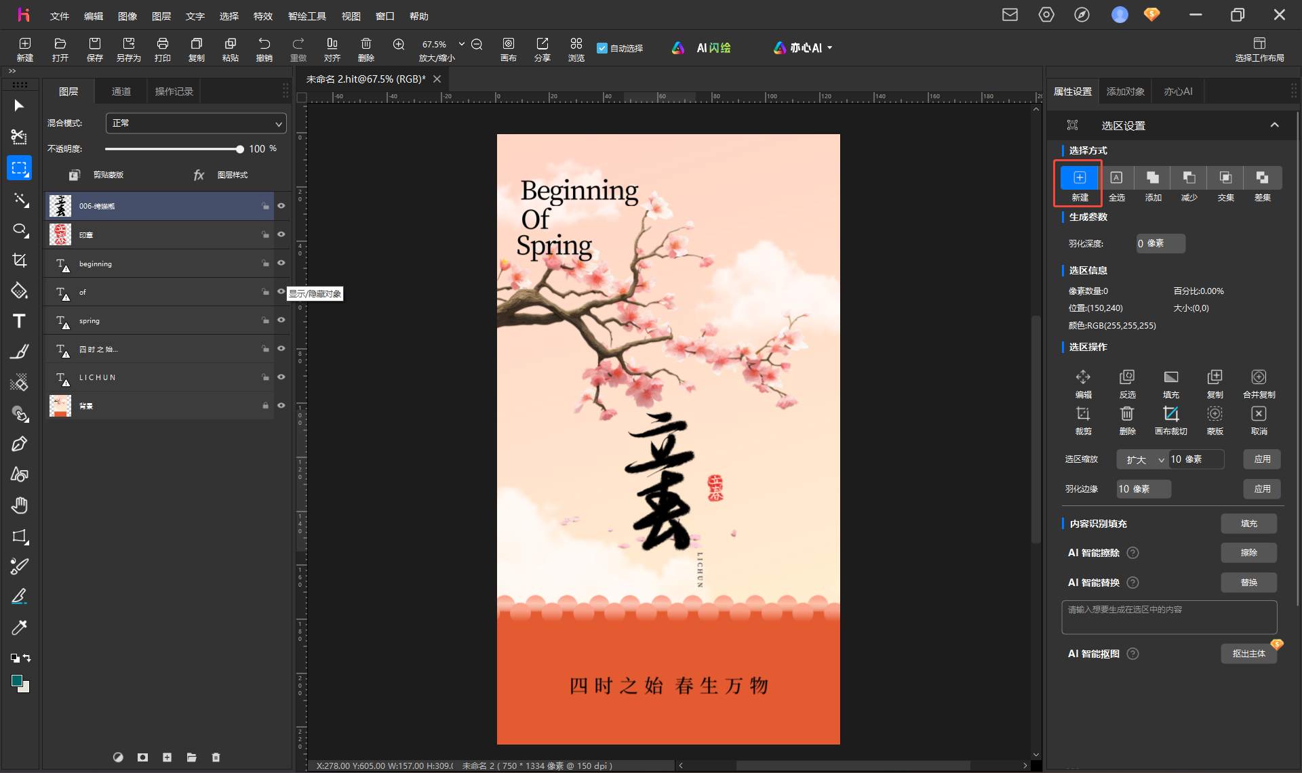Open the 扩大 selection scale dropdown
This screenshot has height=773, width=1302.
pos(1143,459)
